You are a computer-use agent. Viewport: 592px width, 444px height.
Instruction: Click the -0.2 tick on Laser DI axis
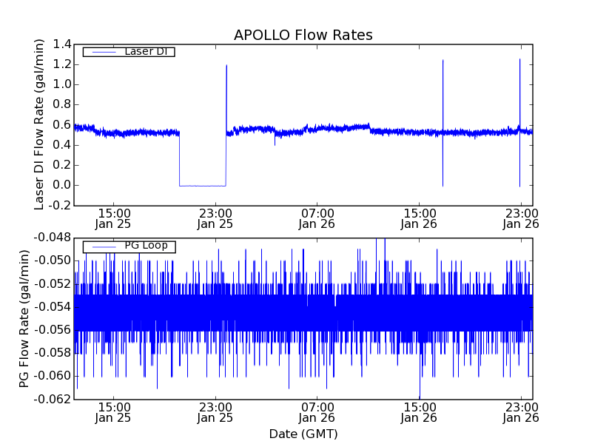pyautogui.click(x=60, y=206)
